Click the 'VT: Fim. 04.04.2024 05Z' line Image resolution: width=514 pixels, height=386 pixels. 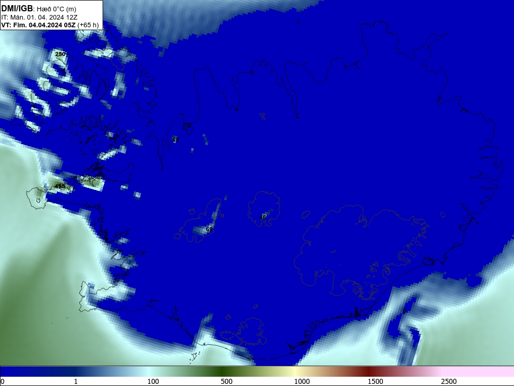click(39, 25)
